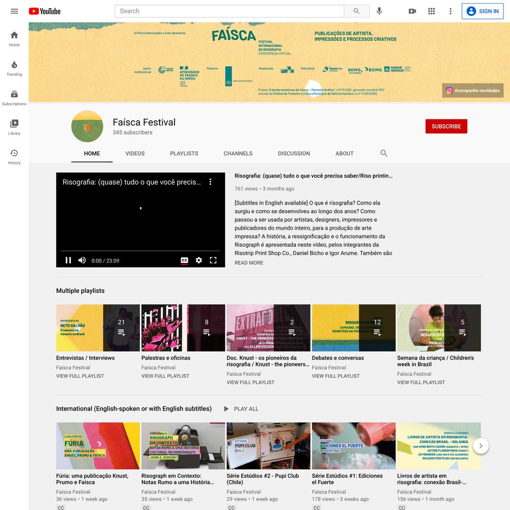This screenshot has width=510, height=510.
Task: Expand description with READ MORE
Action: (249, 263)
